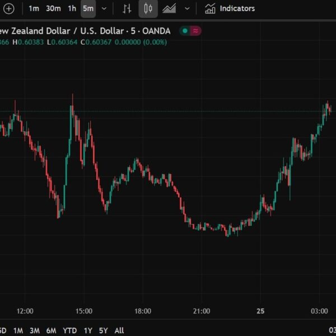Click the Indicators chart icon
Screen dimensions: 336x336
210,8
